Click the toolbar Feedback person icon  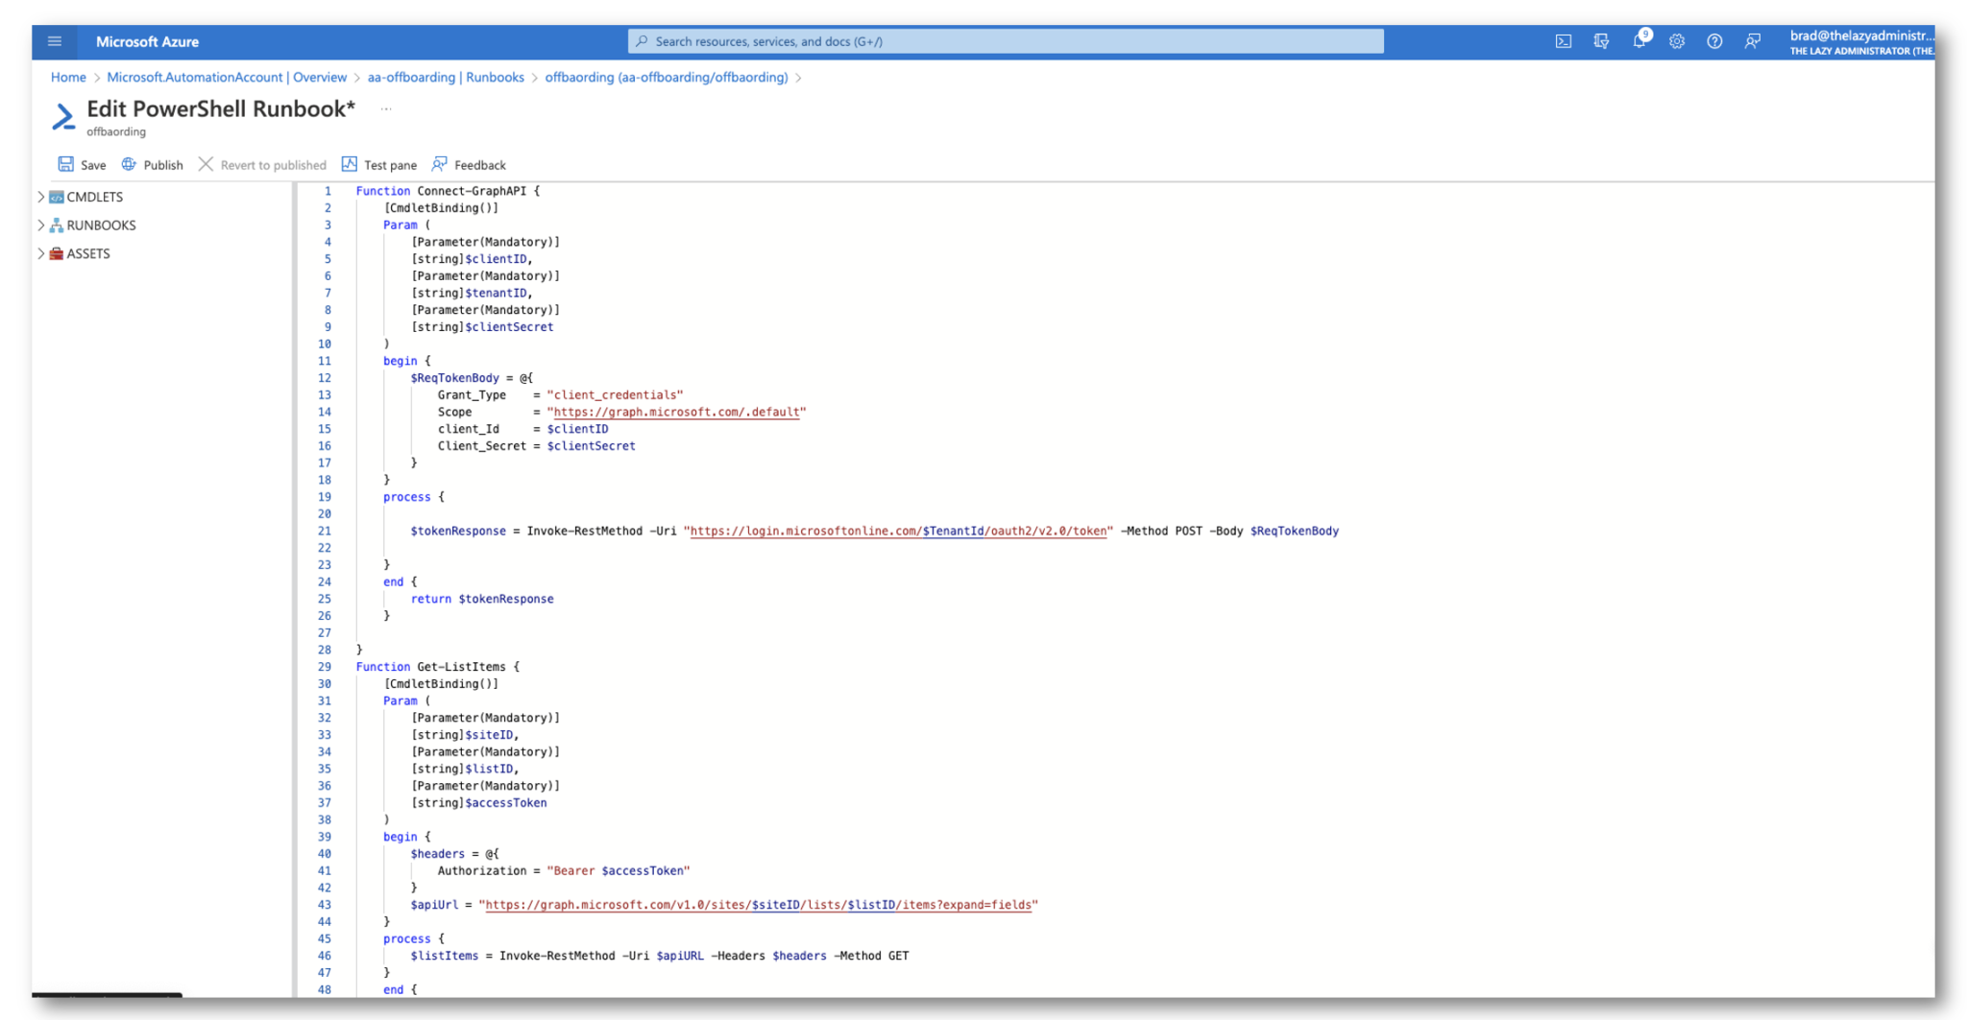click(440, 164)
